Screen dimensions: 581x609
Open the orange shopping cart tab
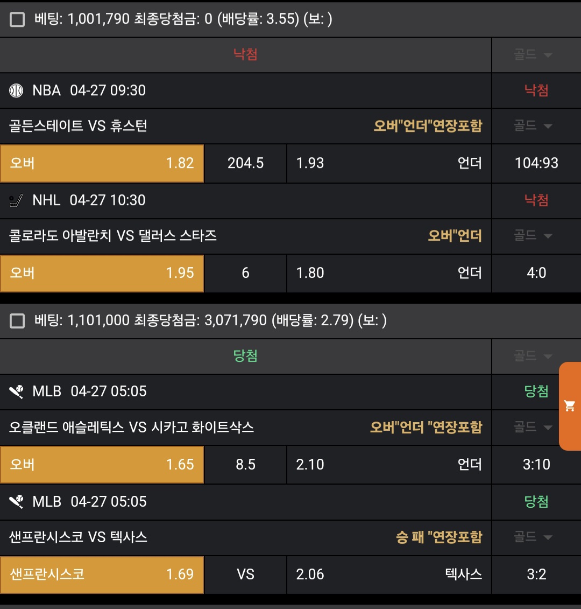pyautogui.click(x=570, y=406)
